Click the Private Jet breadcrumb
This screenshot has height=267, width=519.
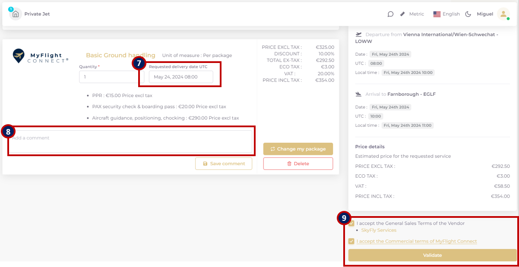37,14
